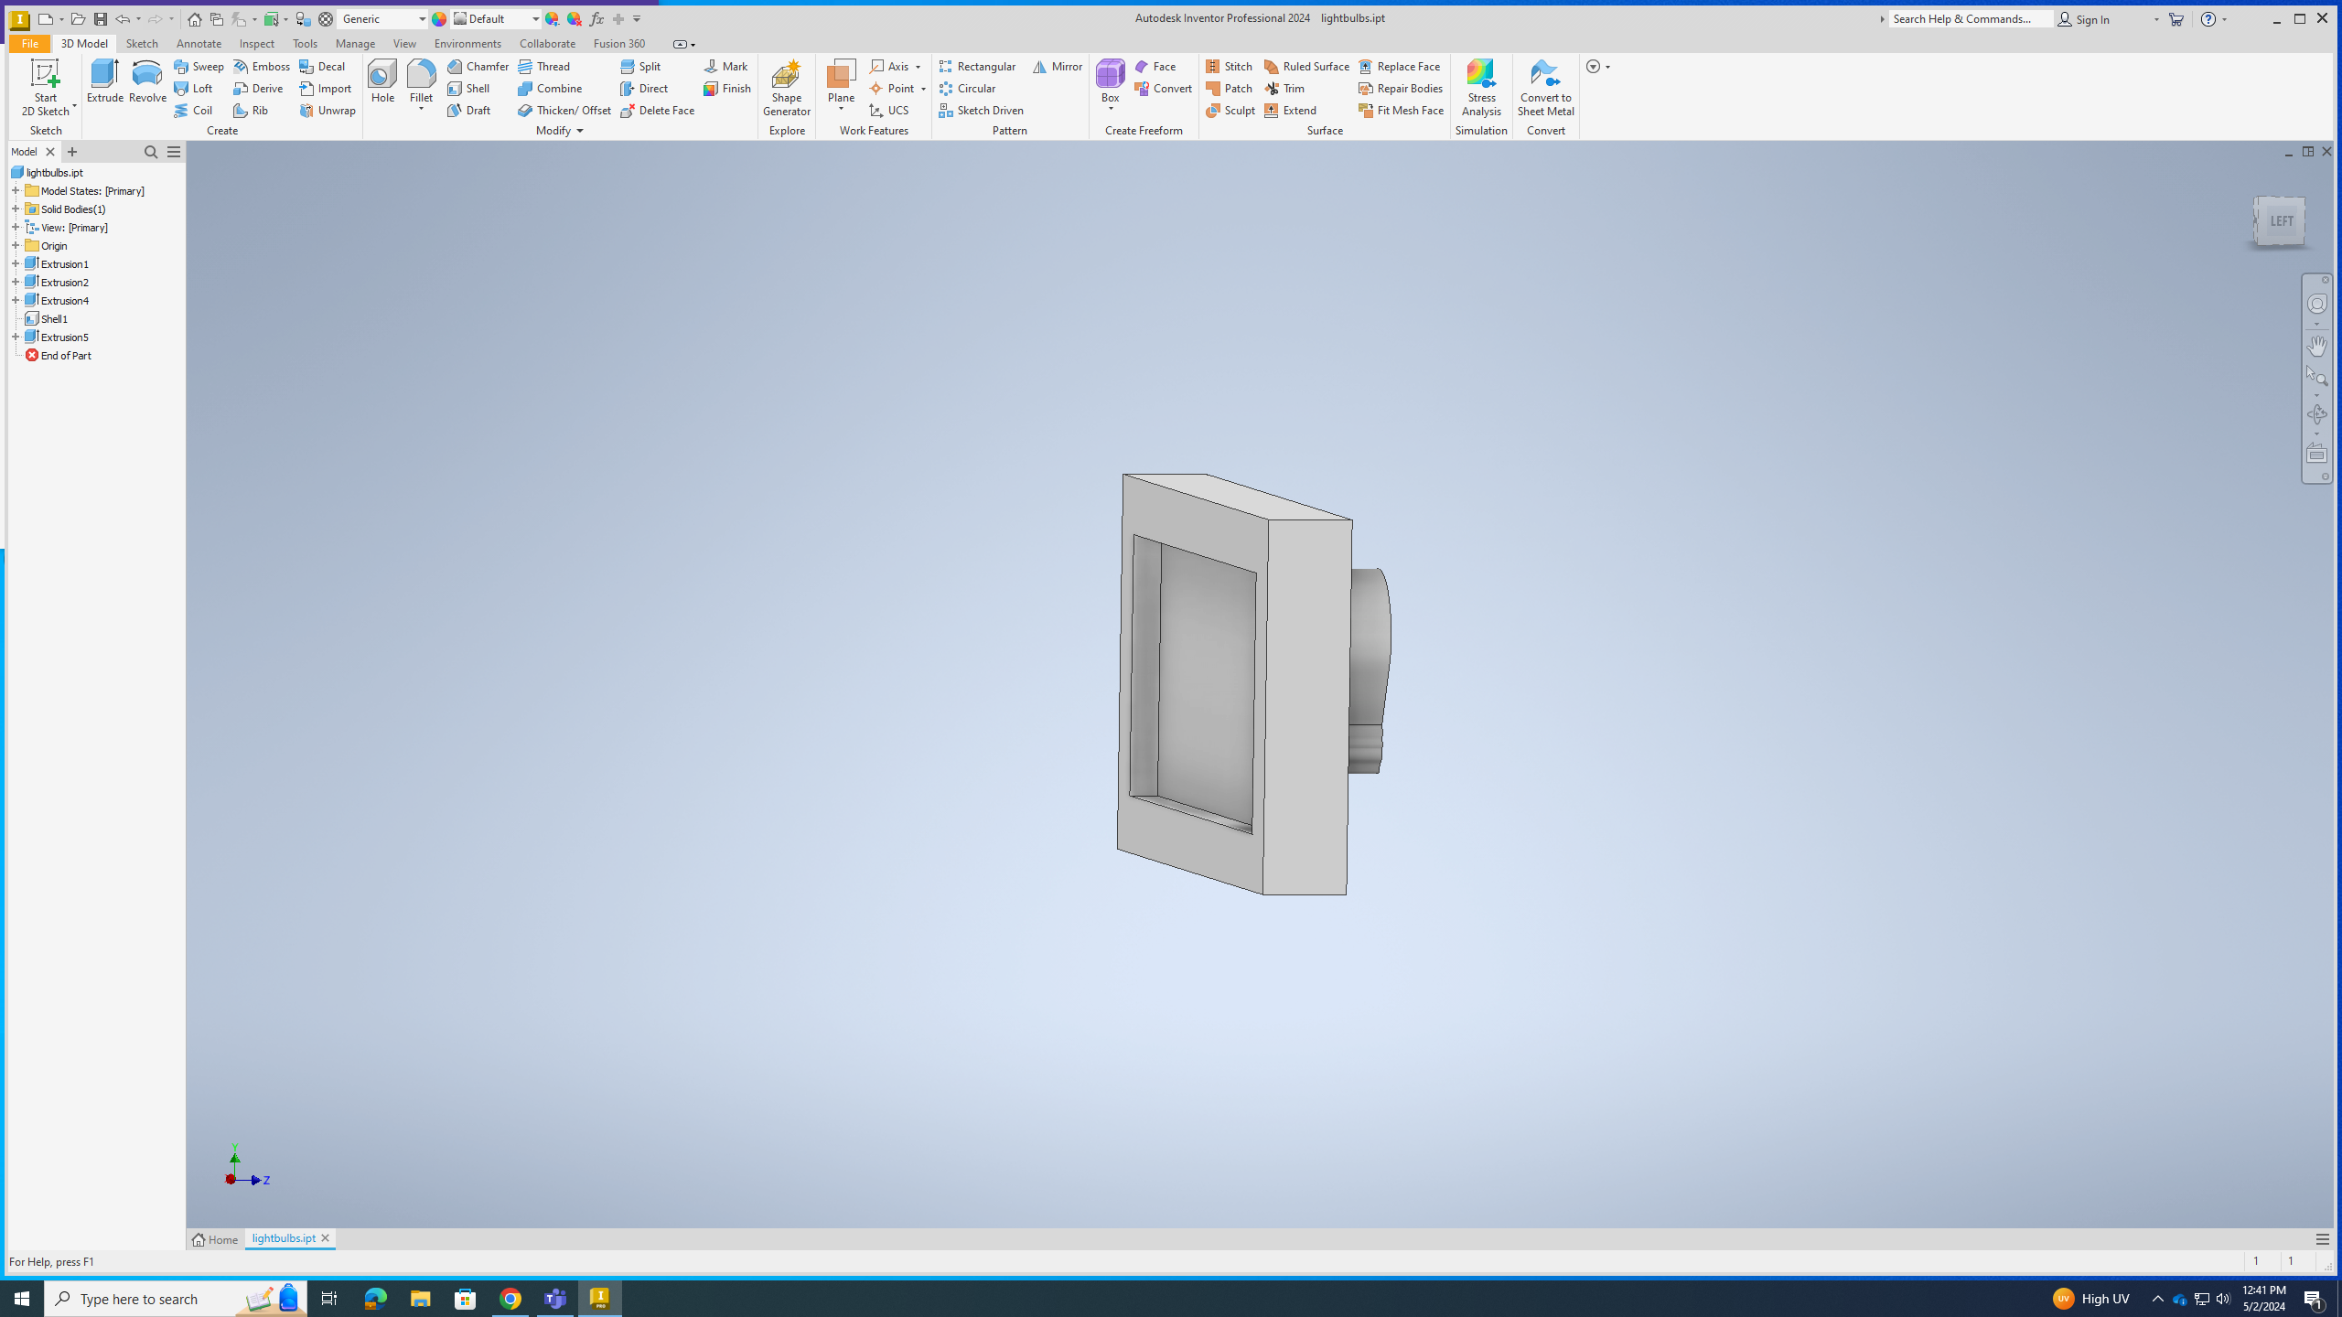Select the Thread tool
2342x1317 pixels.
click(544, 67)
